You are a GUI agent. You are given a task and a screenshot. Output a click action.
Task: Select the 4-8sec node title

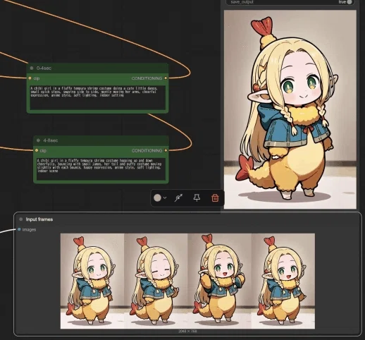(51, 140)
